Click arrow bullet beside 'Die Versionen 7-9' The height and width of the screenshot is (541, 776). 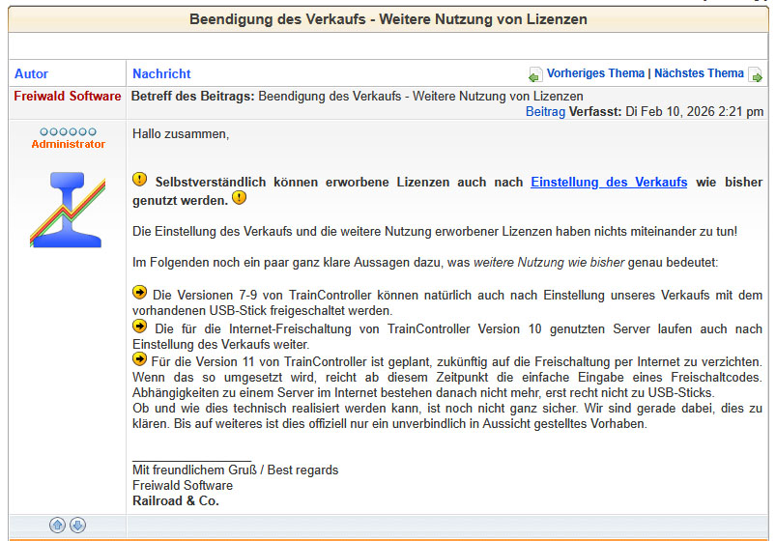pos(140,293)
